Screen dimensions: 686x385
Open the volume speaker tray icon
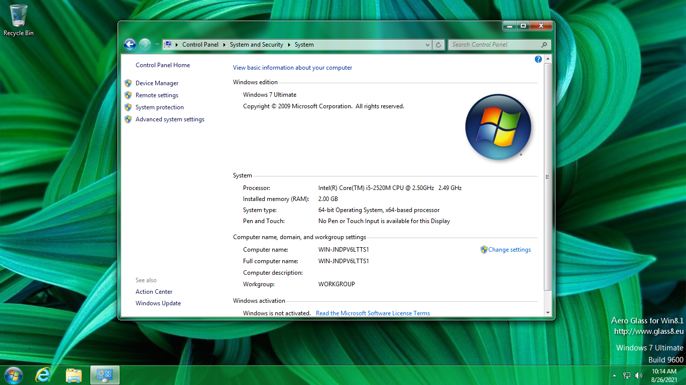(x=638, y=375)
